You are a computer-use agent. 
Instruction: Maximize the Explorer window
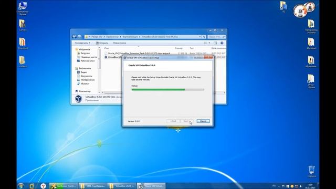pos(215,31)
